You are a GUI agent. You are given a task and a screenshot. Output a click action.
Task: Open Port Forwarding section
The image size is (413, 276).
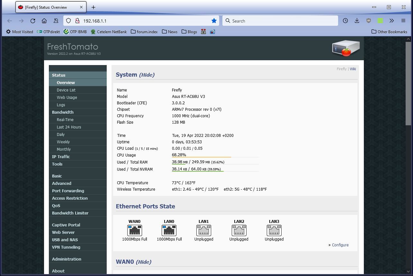(78, 191)
